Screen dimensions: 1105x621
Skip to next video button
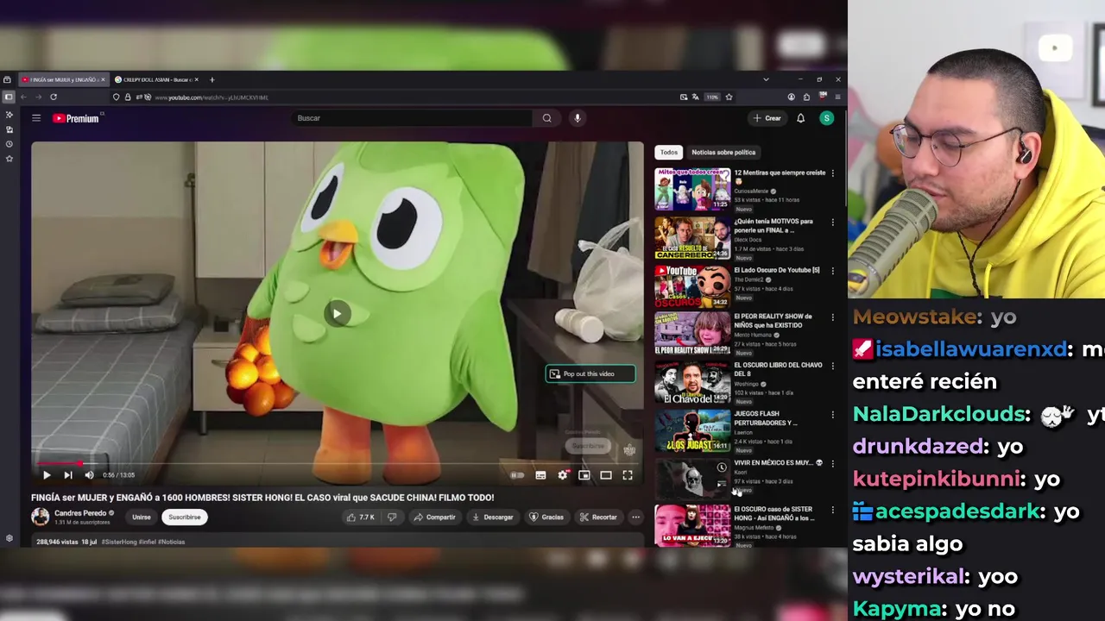[x=68, y=475]
